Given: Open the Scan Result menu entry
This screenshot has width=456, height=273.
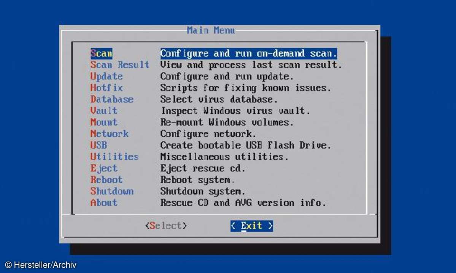Looking at the screenshot, I should click(120, 64).
